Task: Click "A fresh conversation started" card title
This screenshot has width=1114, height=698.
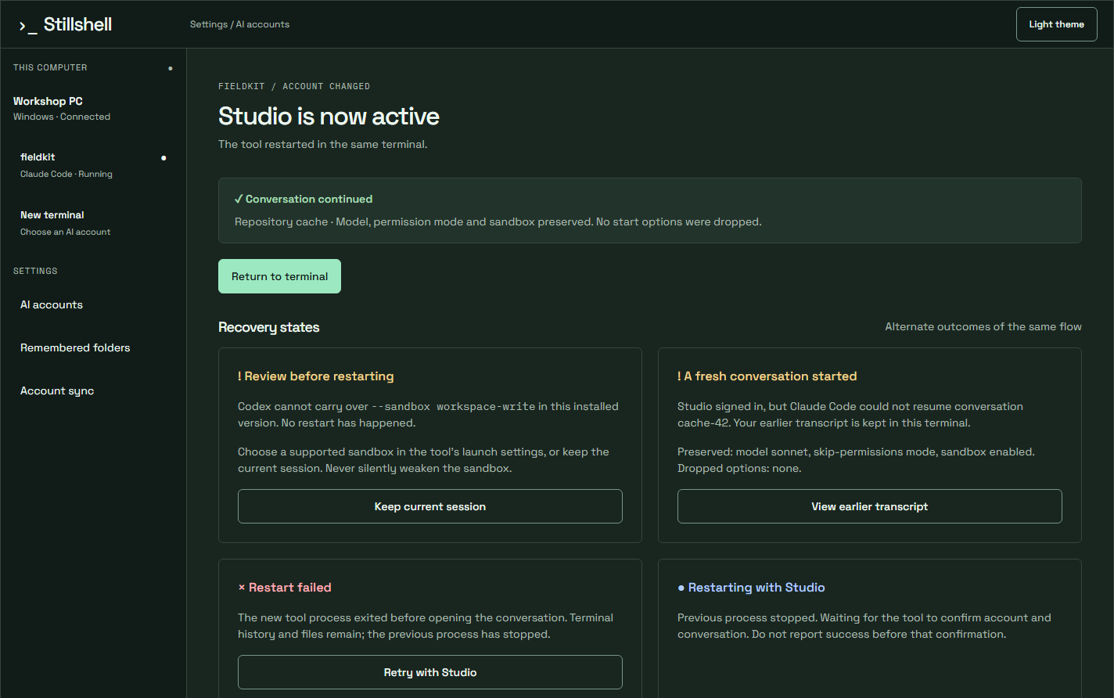Action: (767, 376)
